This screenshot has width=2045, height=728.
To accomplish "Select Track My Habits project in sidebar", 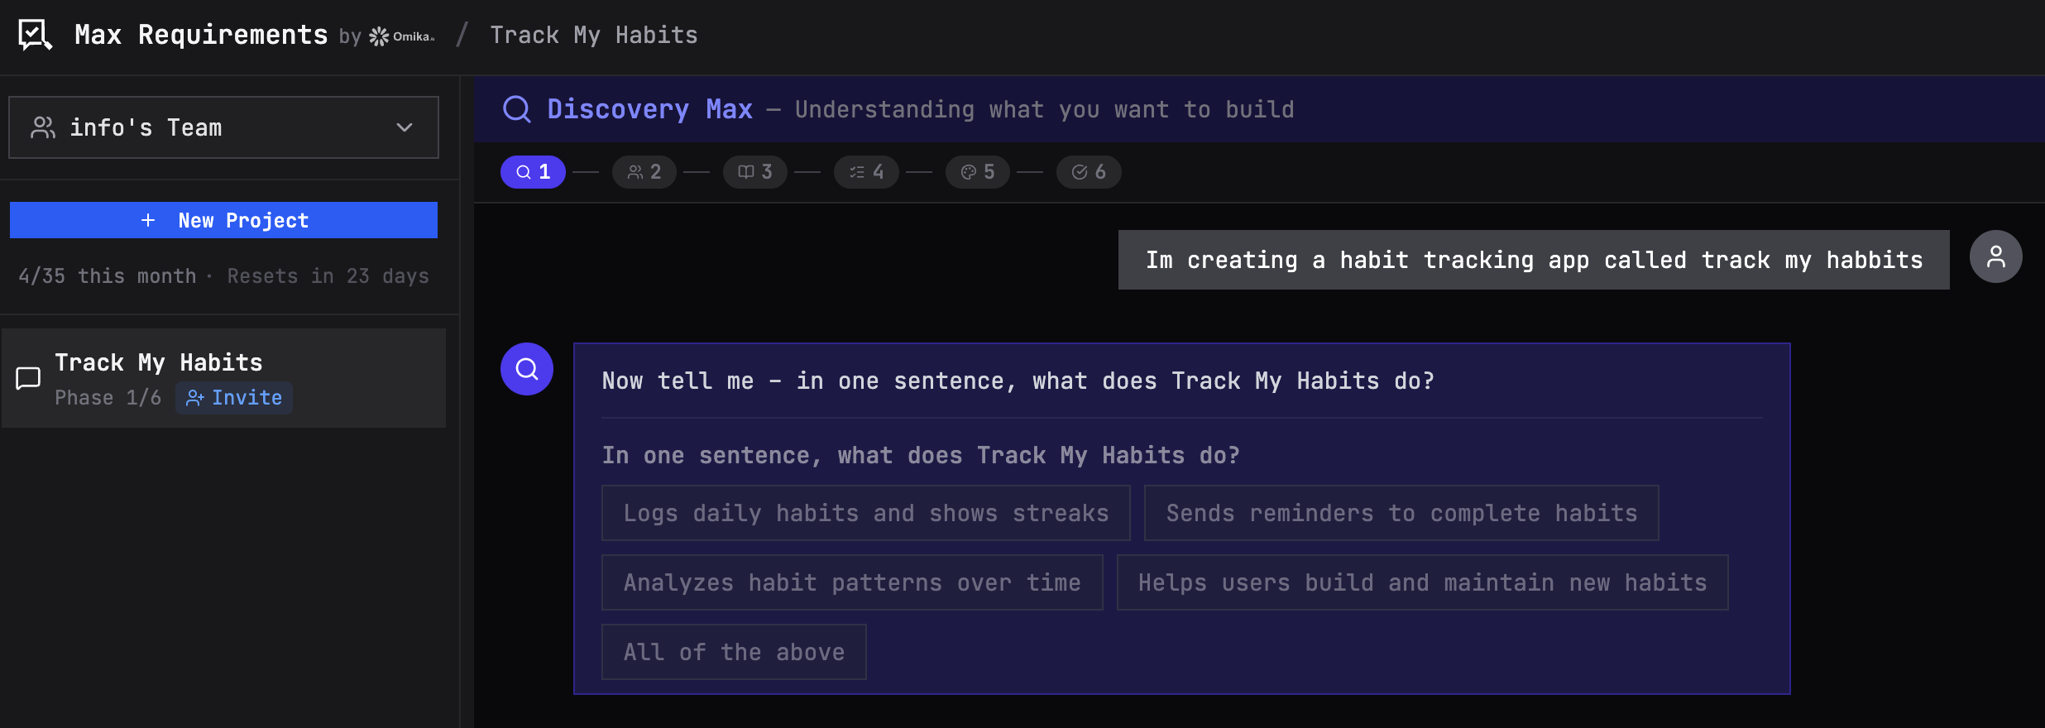I will pyautogui.click(x=159, y=362).
